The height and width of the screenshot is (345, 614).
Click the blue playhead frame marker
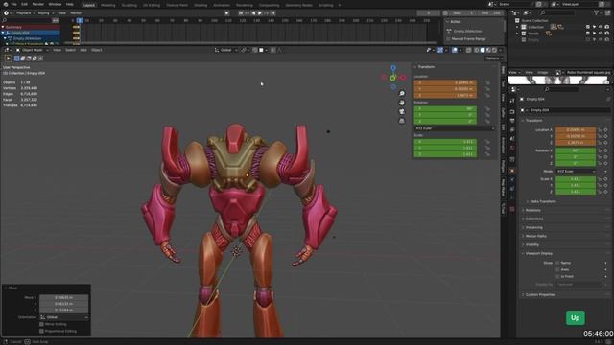click(80, 20)
